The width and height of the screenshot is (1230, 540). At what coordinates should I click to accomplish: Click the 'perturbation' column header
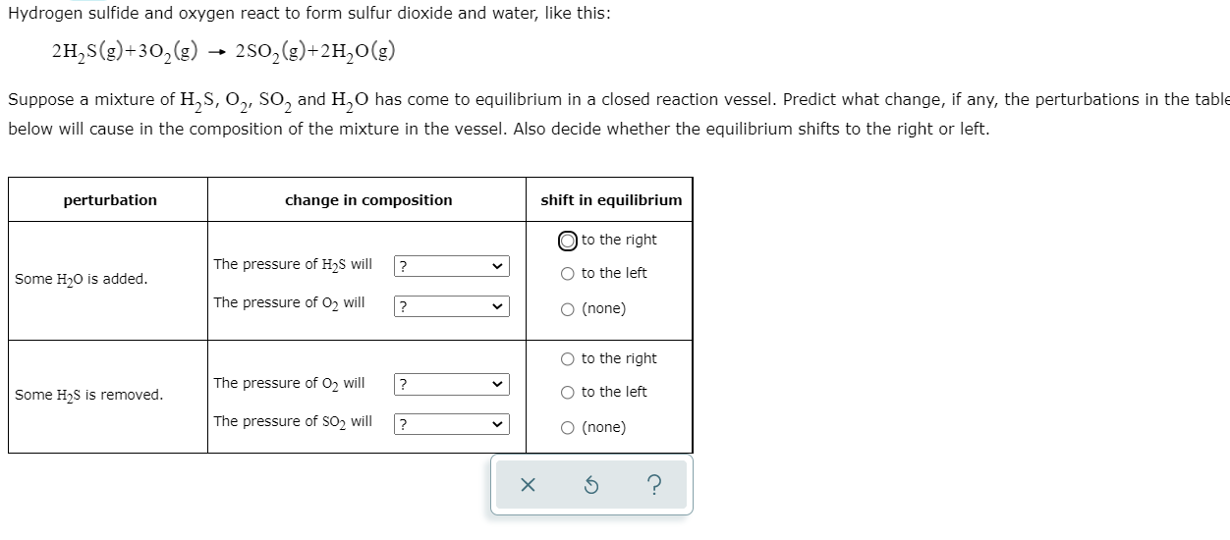coord(110,200)
